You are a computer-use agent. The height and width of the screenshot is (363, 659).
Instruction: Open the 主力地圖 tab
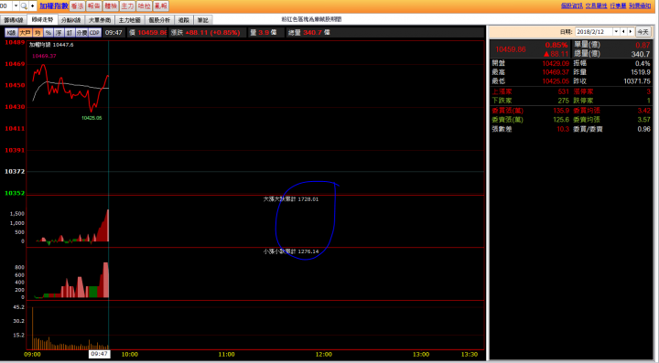click(x=129, y=20)
